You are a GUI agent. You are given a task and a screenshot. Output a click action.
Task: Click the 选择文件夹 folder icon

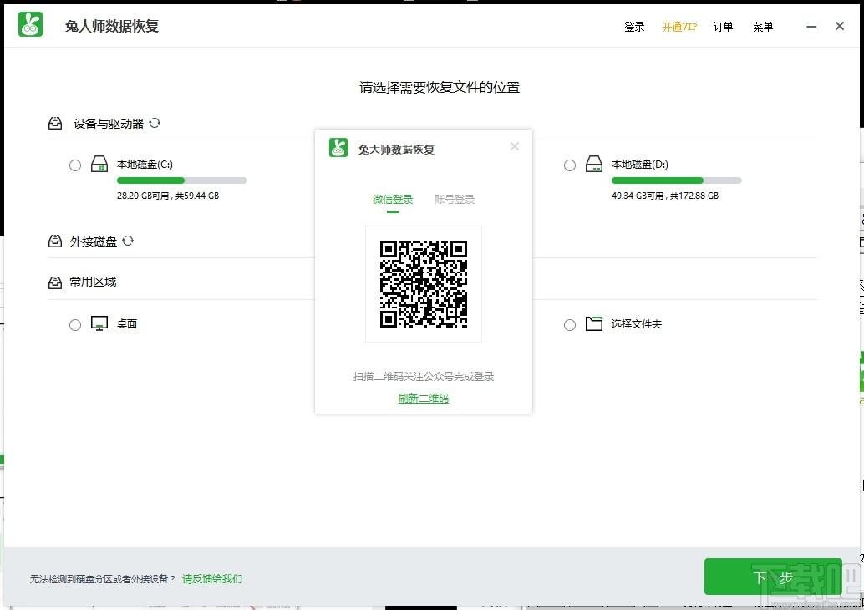point(594,323)
